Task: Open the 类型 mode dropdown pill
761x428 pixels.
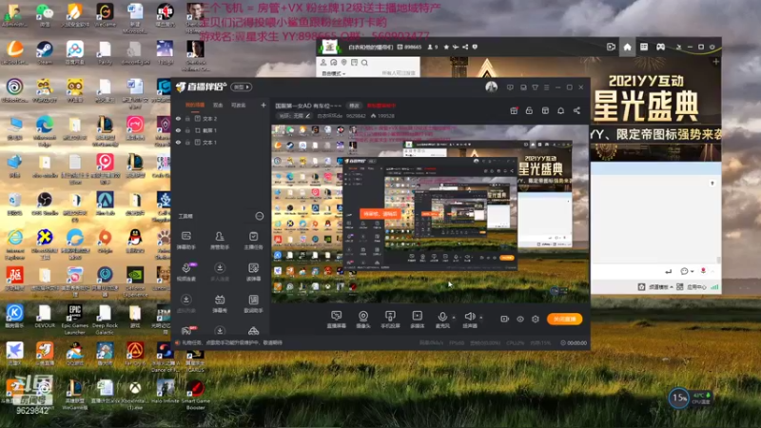Action: click(x=242, y=87)
